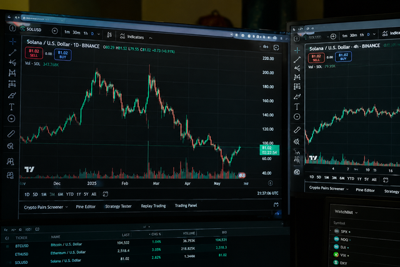Choose the 30m interval on right monitor
The width and height of the screenshot is (400, 267).
tap(353, 35)
